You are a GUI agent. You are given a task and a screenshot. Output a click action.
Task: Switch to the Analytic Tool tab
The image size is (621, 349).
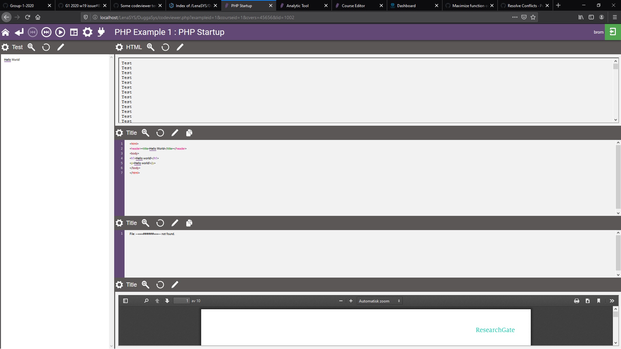click(x=298, y=5)
